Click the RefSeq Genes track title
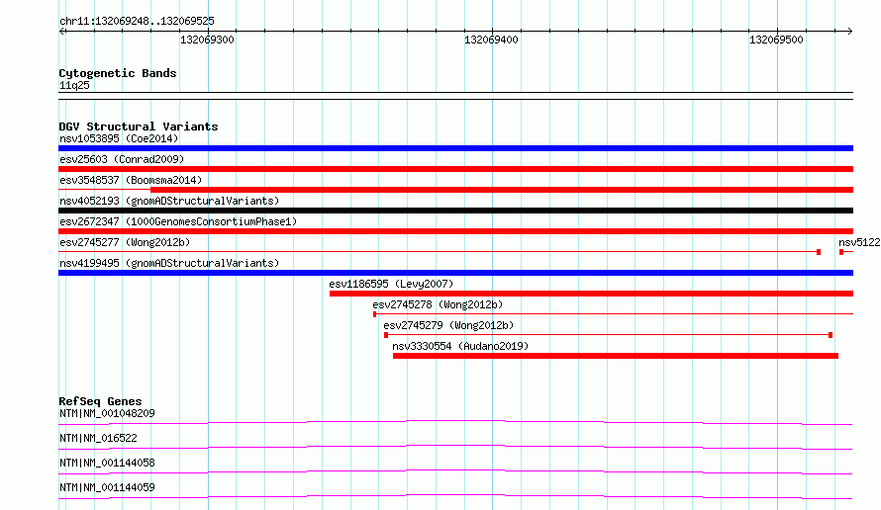Screen dimensions: 881x510 tap(100, 401)
